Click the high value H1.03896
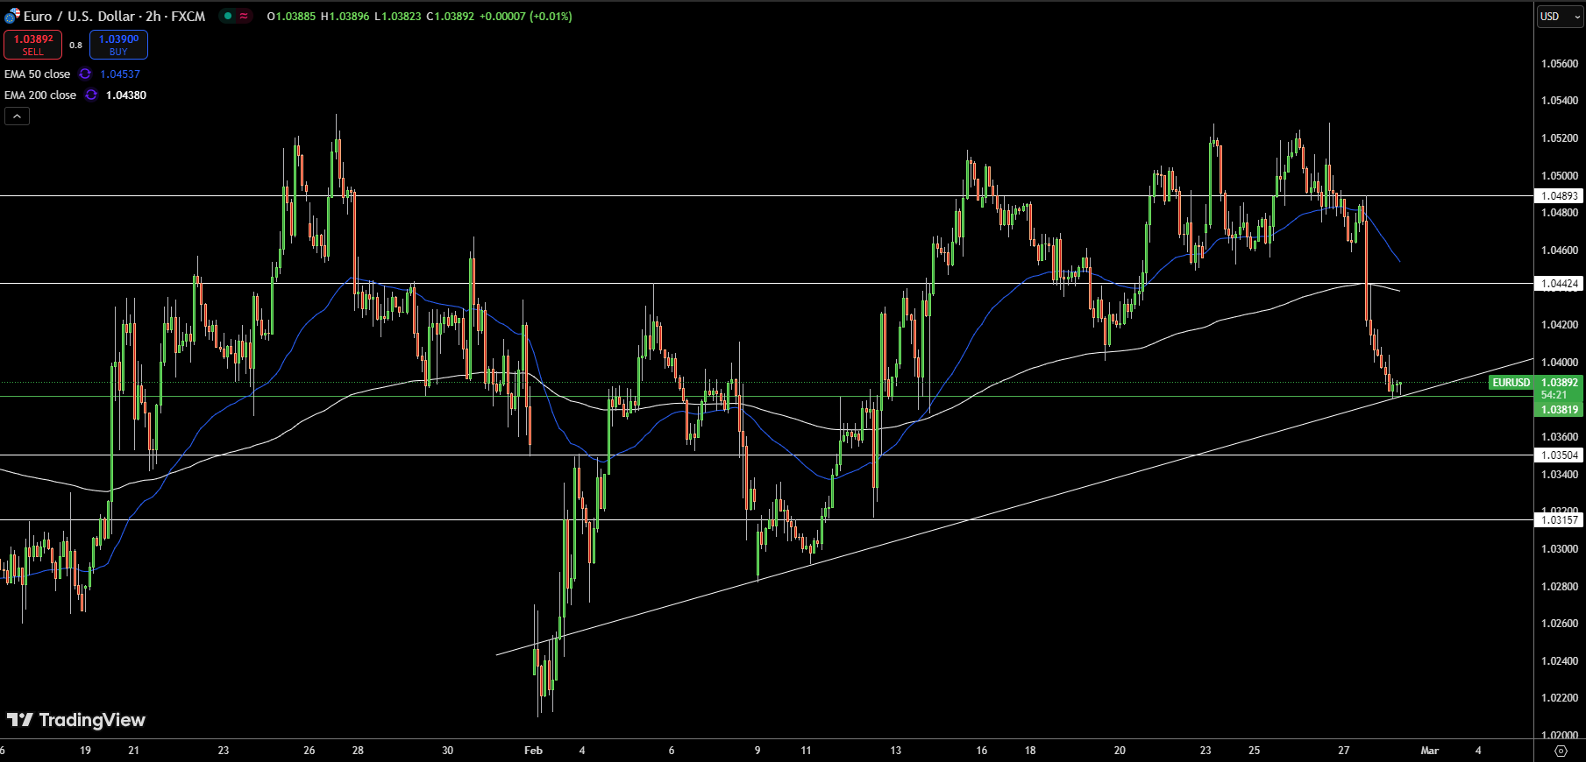This screenshot has width=1586, height=762. coord(345,16)
